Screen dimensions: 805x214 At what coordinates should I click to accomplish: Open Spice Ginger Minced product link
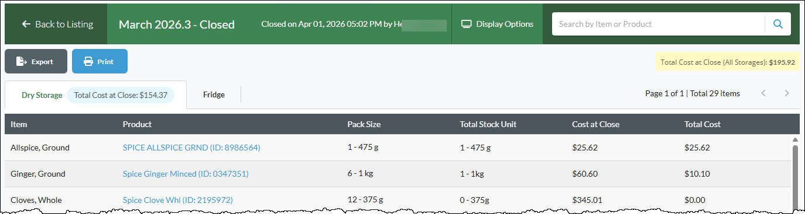(x=186, y=174)
